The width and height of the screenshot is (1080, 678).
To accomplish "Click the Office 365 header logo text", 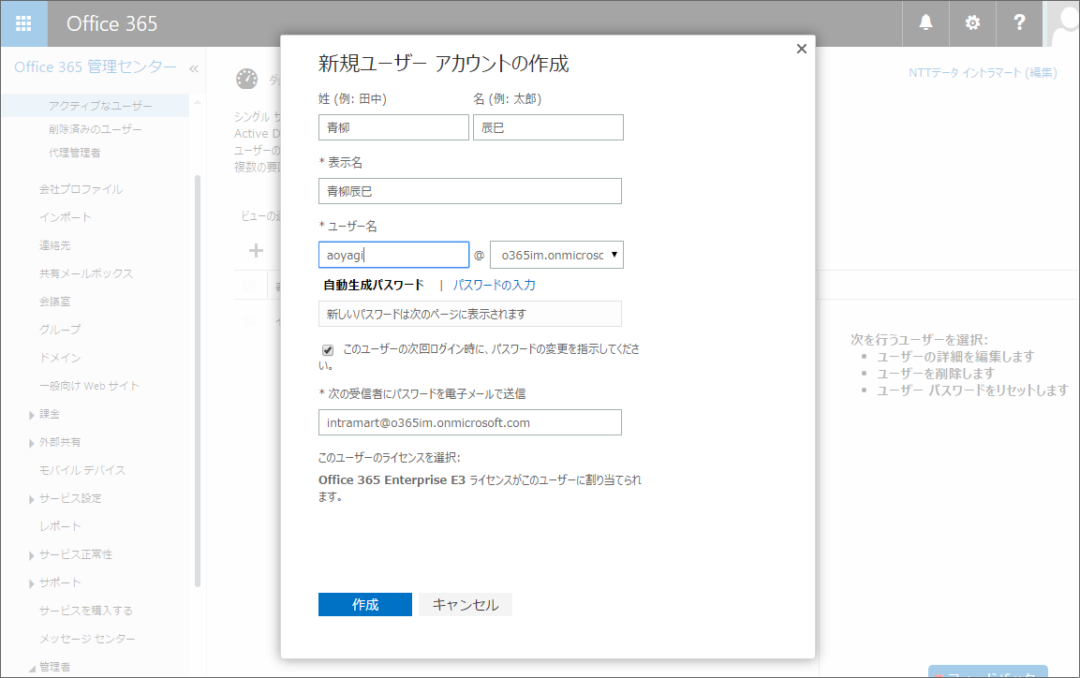I will [x=111, y=23].
